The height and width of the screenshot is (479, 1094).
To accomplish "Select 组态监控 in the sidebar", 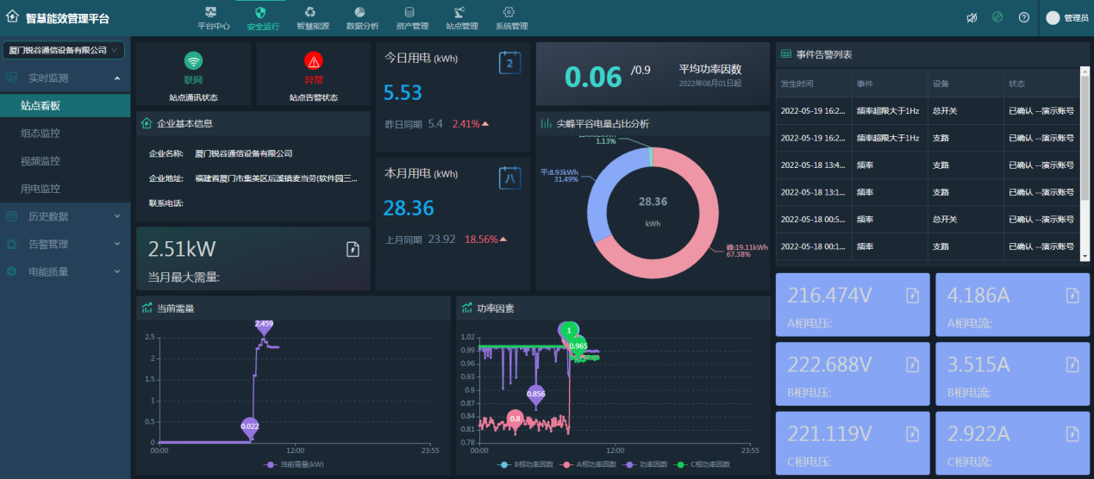I will click(41, 134).
